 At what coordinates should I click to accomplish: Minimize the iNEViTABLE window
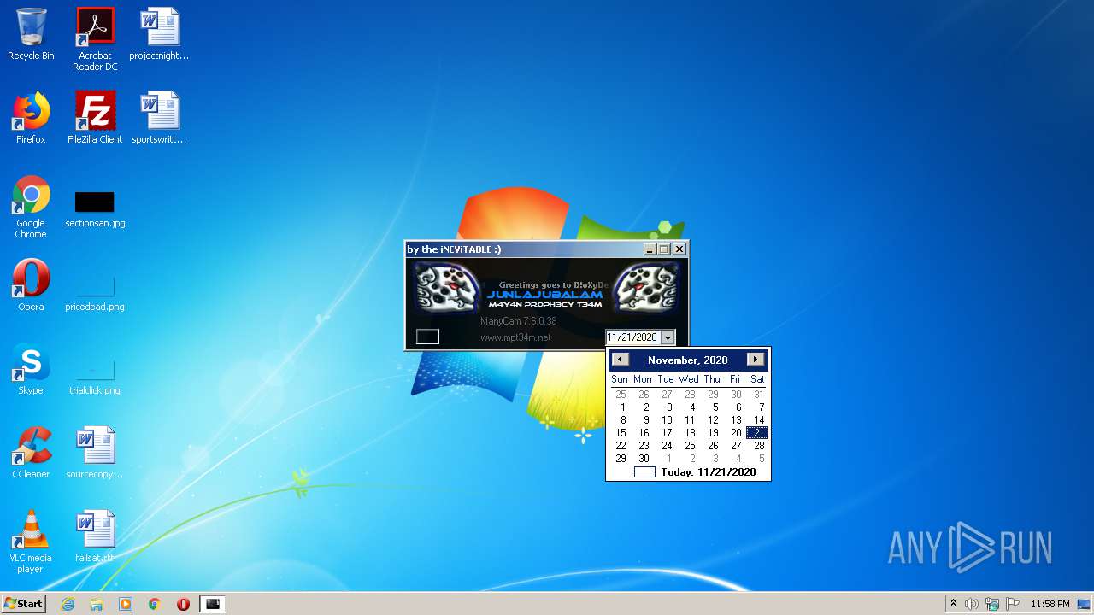click(650, 249)
